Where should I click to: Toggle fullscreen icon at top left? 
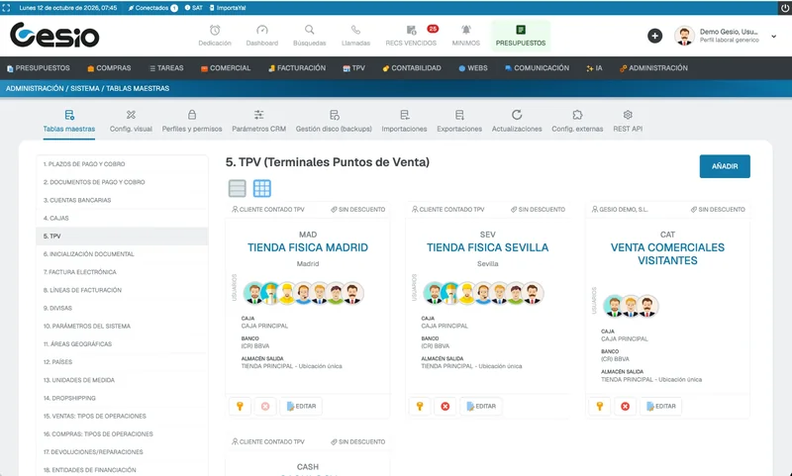pos(6,8)
